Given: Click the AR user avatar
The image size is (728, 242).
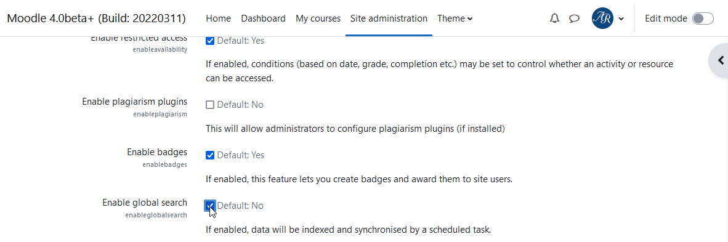Looking at the screenshot, I should pos(602,18).
